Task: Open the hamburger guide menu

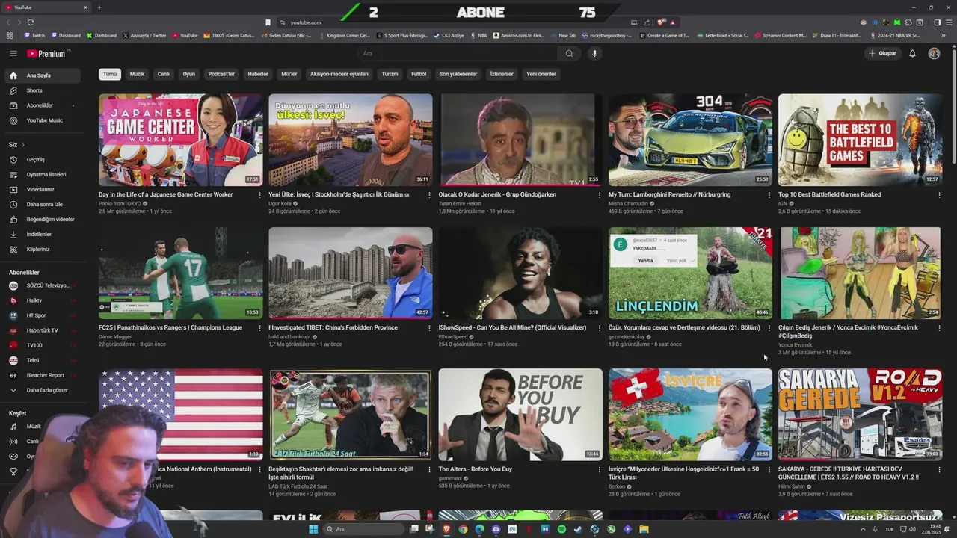Action: tap(13, 53)
